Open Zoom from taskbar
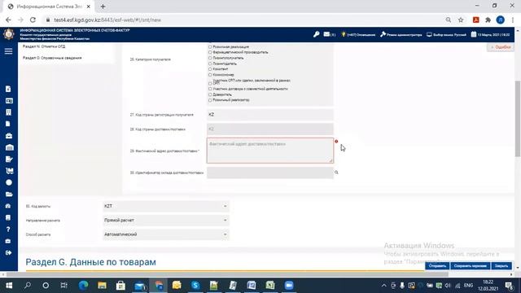The image size is (521, 293). pos(289,286)
